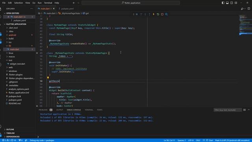Image resolution: width=252 pixels, height=142 pixels.
Task: Open Explorer more actions ellipsis
Action: pos(31,9)
